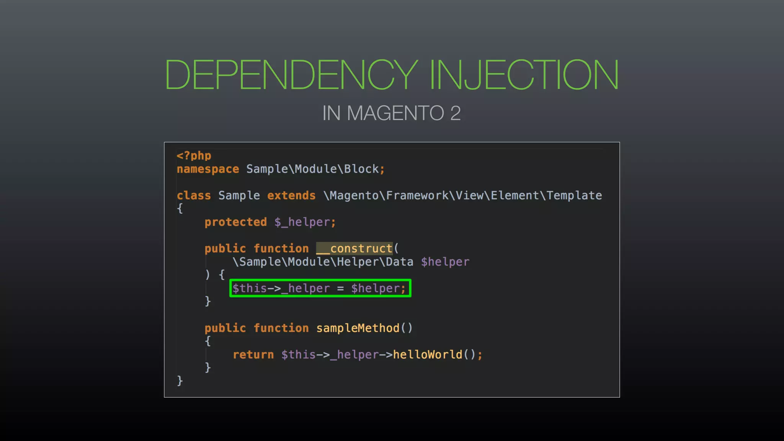This screenshot has width=784, height=441.
Task: Click the \Sample\Module\Helper\Data $helper parameter
Action: (x=351, y=262)
